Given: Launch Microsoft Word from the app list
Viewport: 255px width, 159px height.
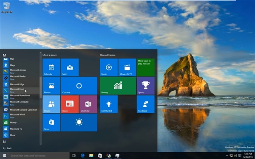Looking at the screenshot, I should coord(21,116).
